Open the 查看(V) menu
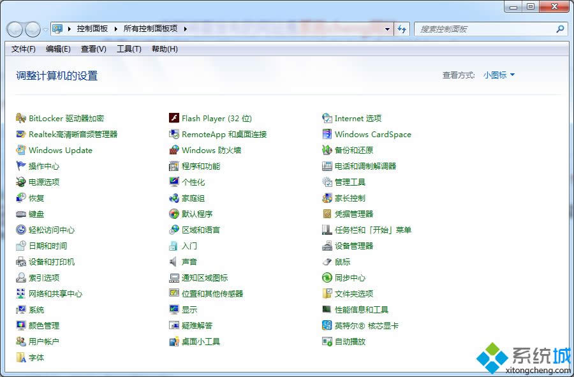 pos(94,49)
